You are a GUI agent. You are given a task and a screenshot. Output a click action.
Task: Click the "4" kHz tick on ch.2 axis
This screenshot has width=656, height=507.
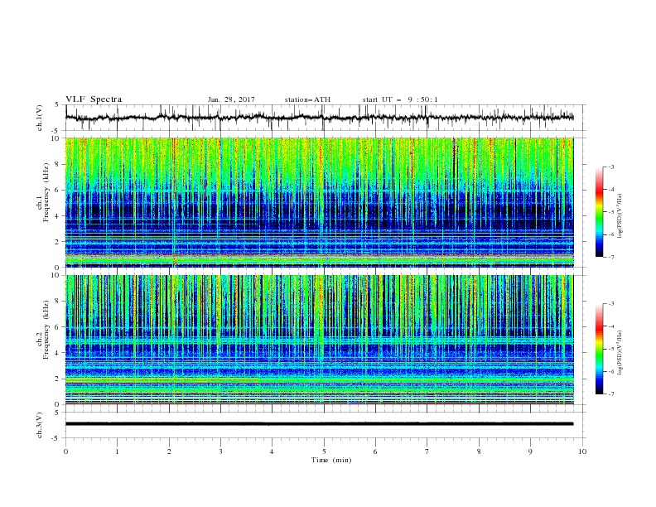pos(58,353)
